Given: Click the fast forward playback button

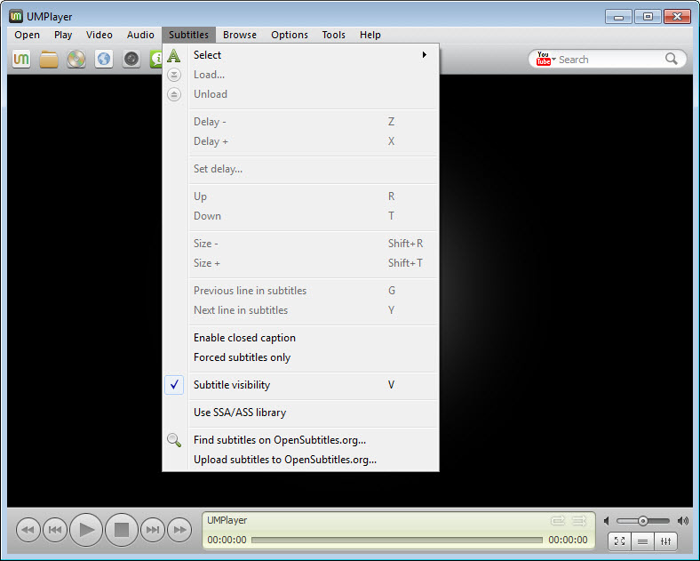Looking at the screenshot, I should (x=179, y=530).
